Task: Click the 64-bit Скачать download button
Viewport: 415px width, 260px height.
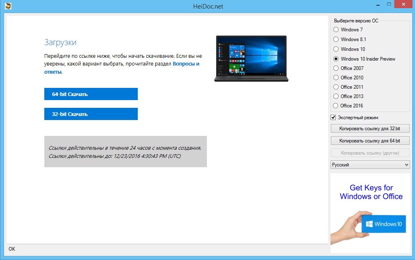Action: pyautogui.click(x=91, y=94)
